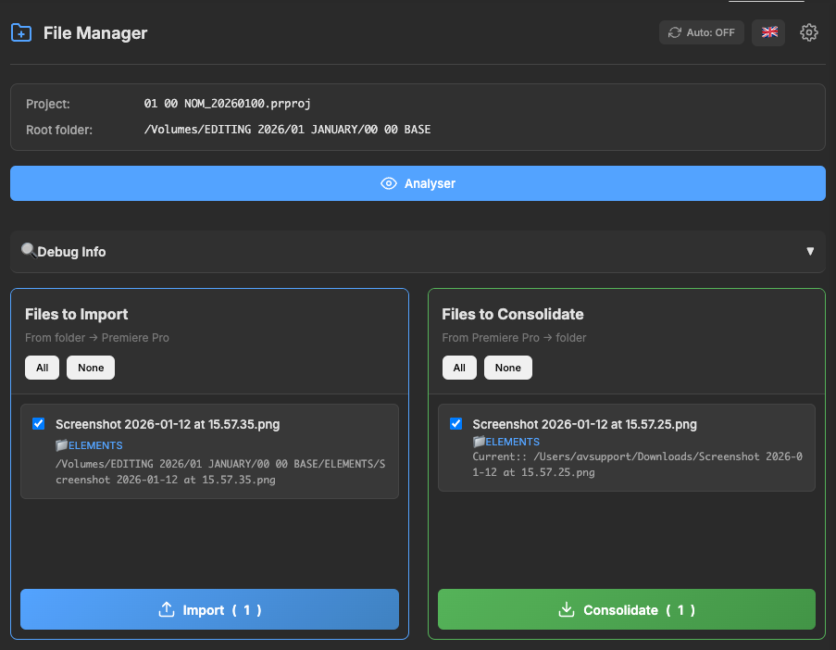Click the ELEMENTS folder icon under Consolidate file
Screen dimensions: 836x650
pos(479,443)
